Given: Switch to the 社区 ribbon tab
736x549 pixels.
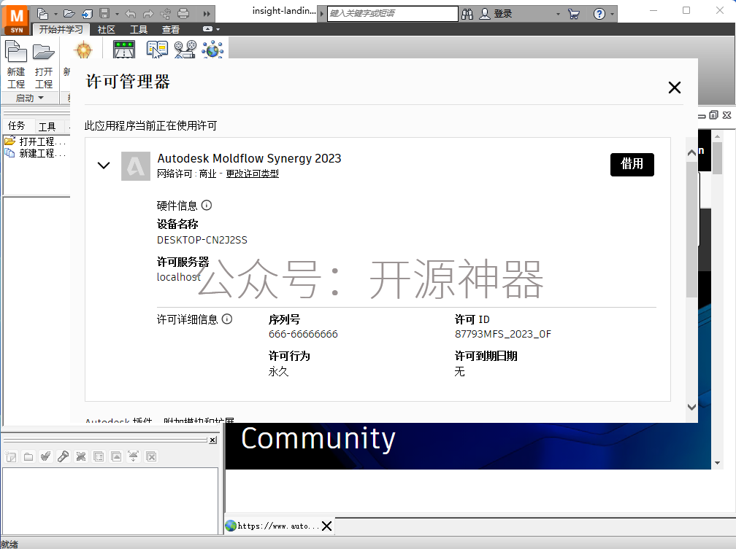Looking at the screenshot, I should point(107,29).
